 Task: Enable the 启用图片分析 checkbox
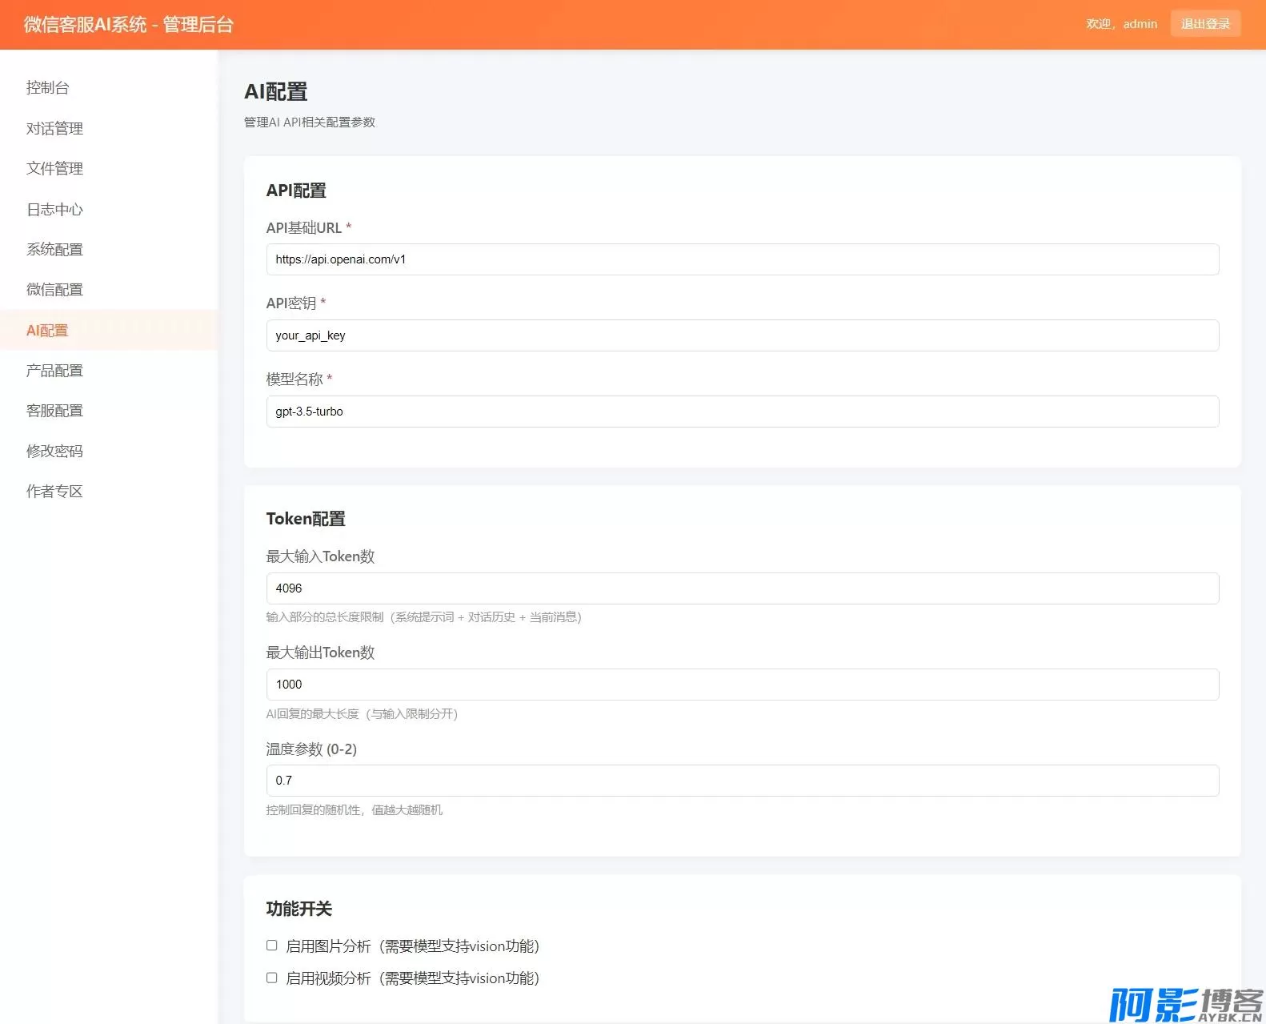272,946
